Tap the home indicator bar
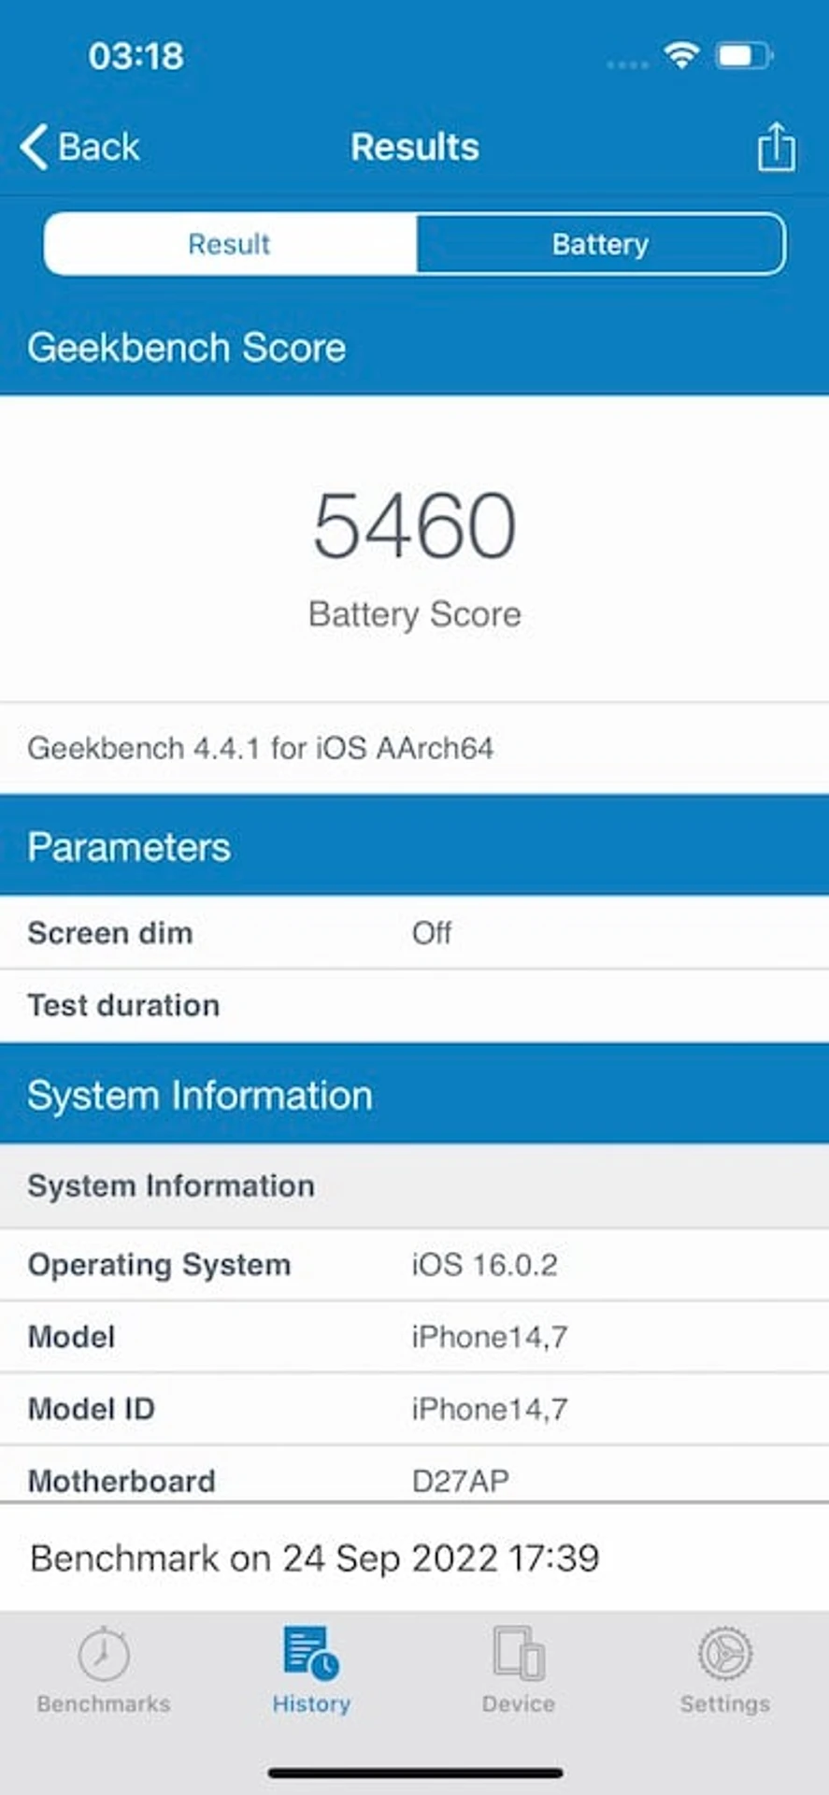This screenshot has width=829, height=1795. click(415, 1773)
